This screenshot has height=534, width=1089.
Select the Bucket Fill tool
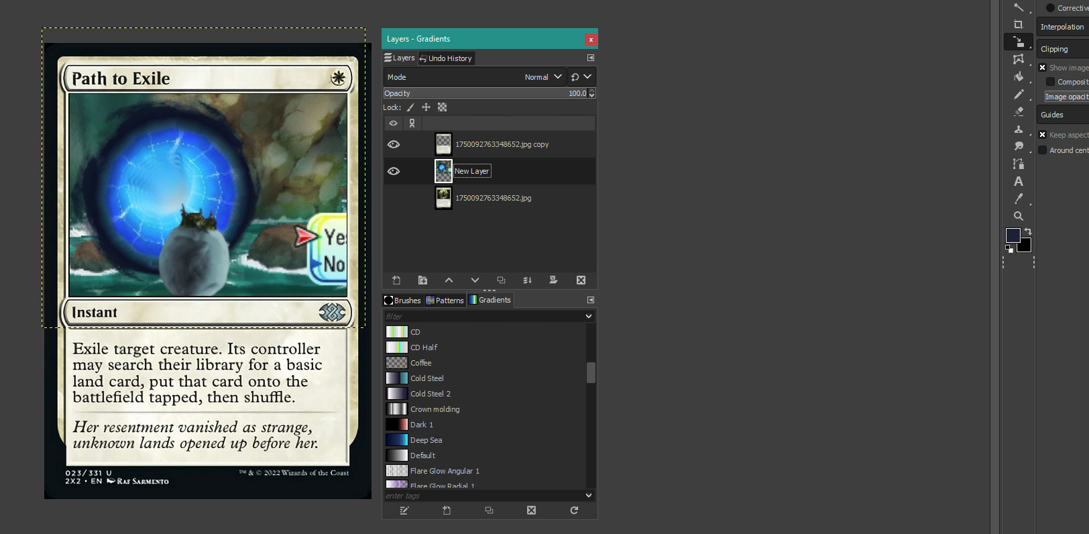click(1018, 76)
